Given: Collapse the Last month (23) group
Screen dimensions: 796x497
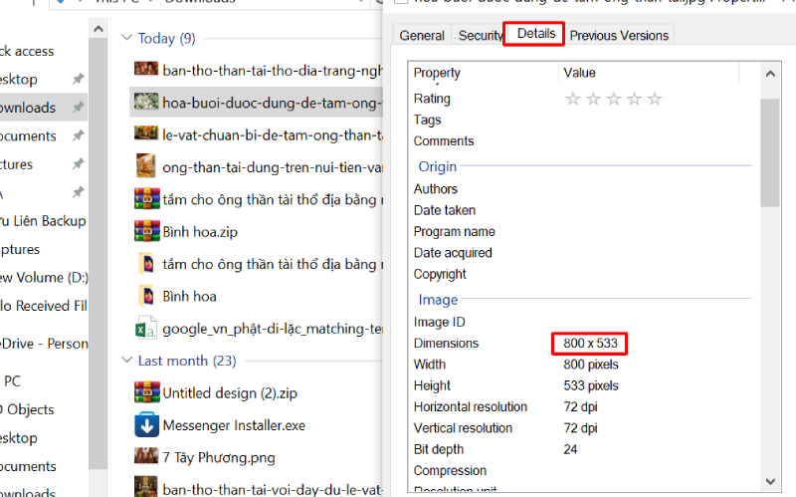Looking at the screenshot, I should [126, 361].
